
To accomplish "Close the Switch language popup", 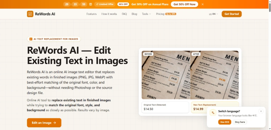I will pyautogui.click(x=261, y=111).
